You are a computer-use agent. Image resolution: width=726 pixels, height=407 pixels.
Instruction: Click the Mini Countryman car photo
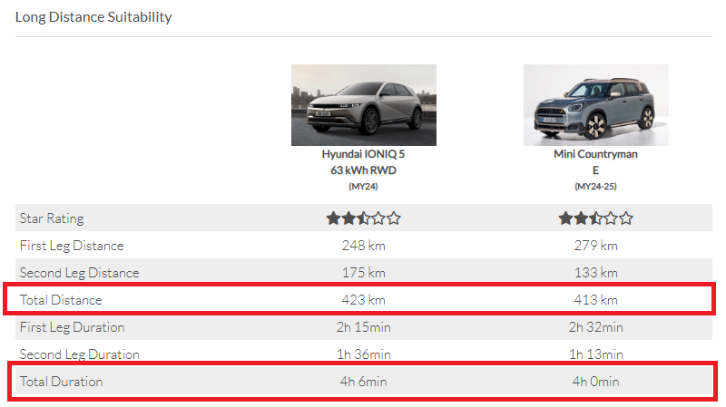(x=595, y=105)
